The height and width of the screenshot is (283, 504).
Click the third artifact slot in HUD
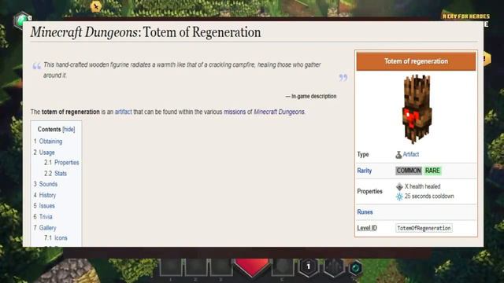[x=220, y=267]
